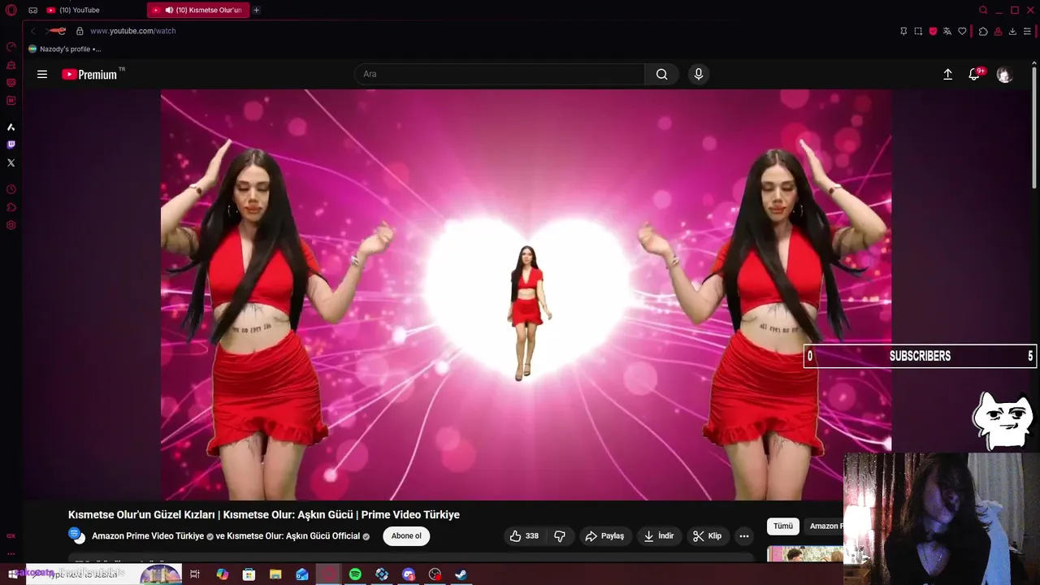The width and height of the screenshot is (1040, 585).
Task: Open Microsoft Copilot taskbar icon
Action: (223, 574)
